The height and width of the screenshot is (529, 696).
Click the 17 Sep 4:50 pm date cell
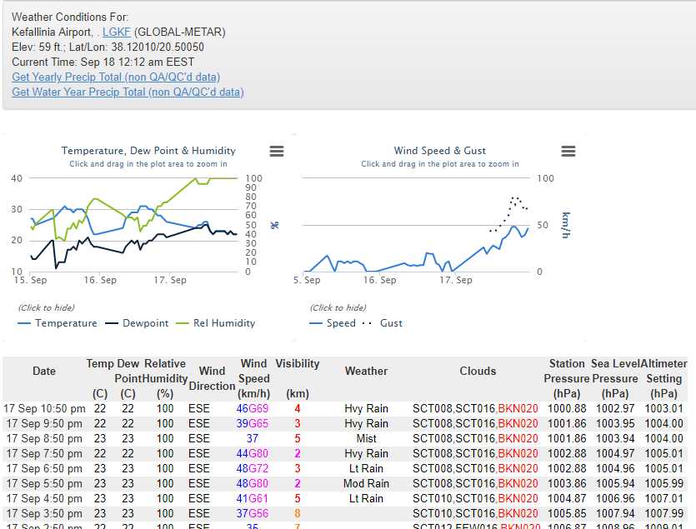[44, 498]
